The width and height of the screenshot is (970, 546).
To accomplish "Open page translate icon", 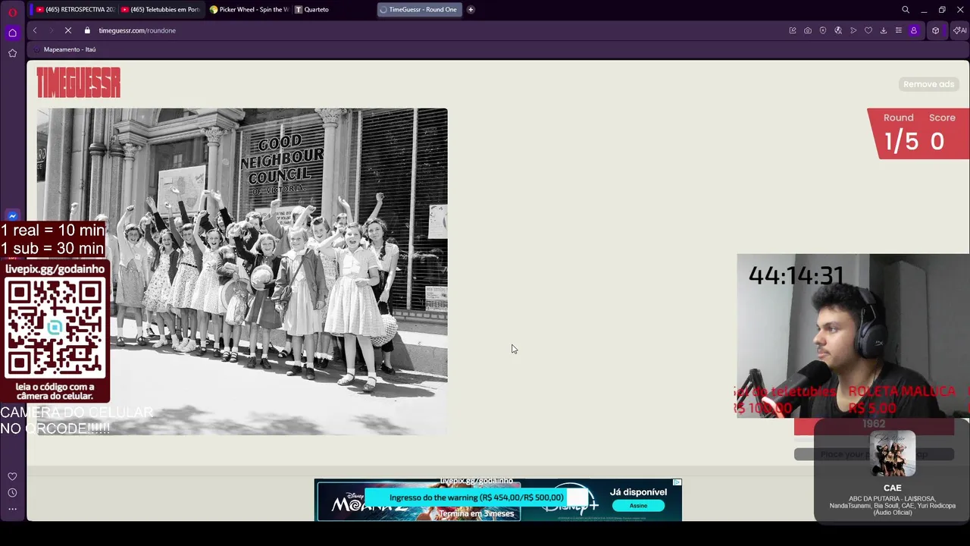I will 838,30.
